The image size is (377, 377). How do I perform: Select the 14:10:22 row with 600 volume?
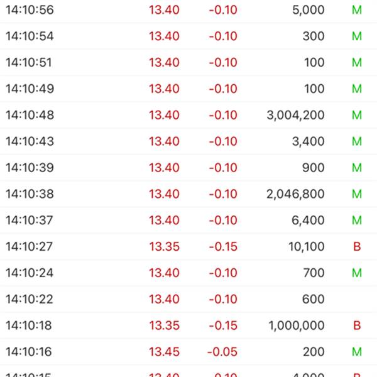pos(188,299)
